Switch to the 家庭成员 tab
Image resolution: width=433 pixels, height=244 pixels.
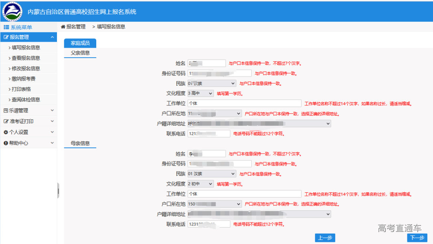pos(80,43)
